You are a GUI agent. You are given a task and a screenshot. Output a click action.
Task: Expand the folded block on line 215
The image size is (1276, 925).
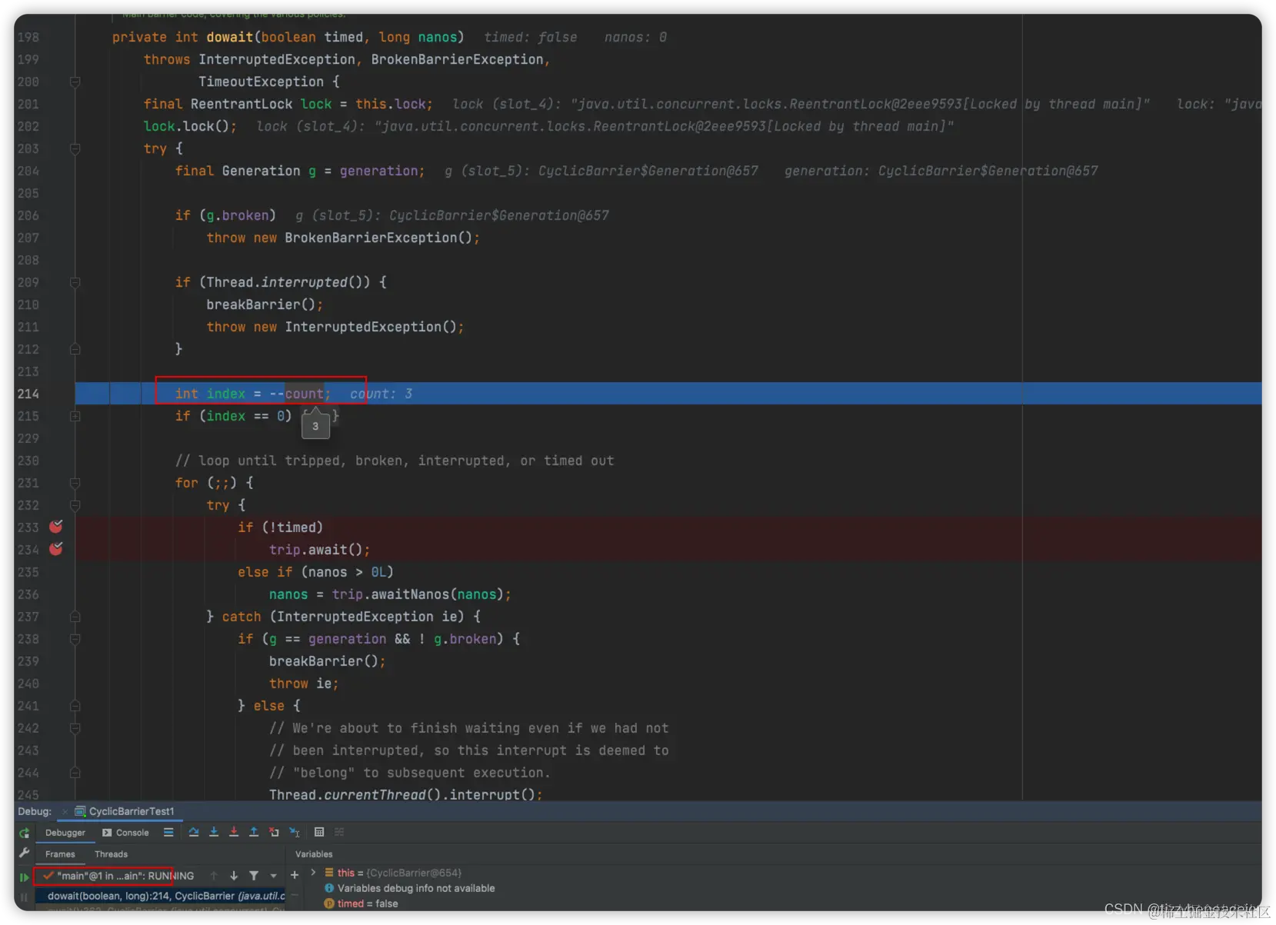point(75,416)
